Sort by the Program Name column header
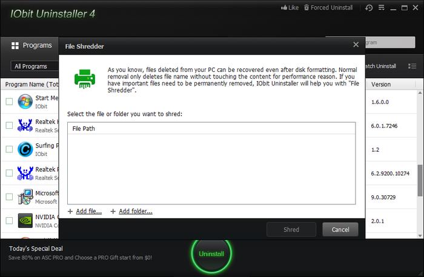Screen dimensions: 424x277 pos(30,84)
